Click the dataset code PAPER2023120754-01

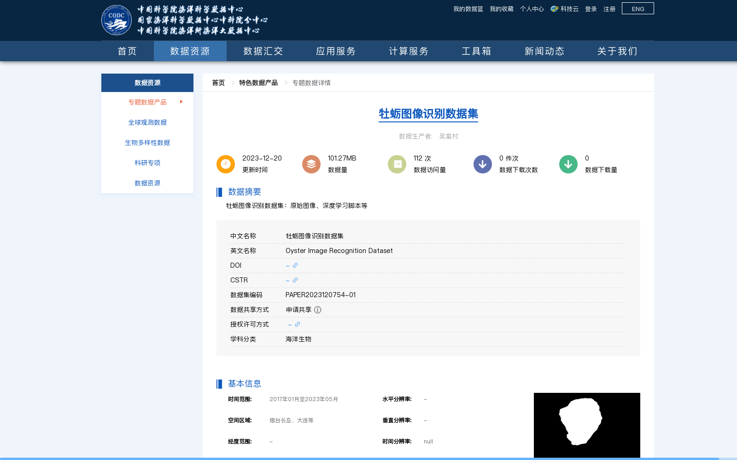click(x=321, y=295)
